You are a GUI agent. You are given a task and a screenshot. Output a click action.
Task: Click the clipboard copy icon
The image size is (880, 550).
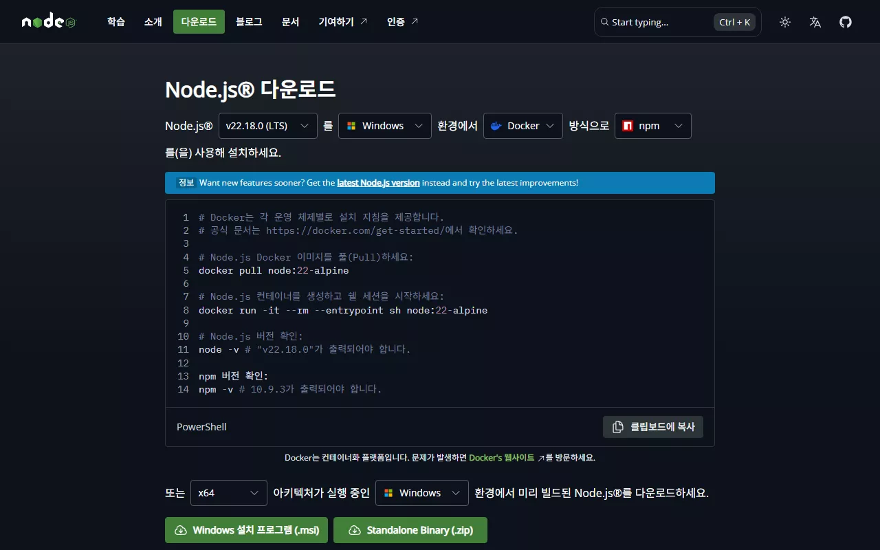(x=618, y=426)
